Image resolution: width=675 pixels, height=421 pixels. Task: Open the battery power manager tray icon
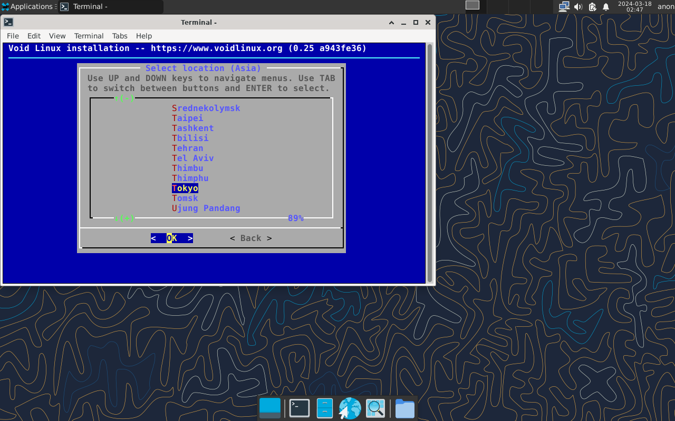[x=592, y=6]
